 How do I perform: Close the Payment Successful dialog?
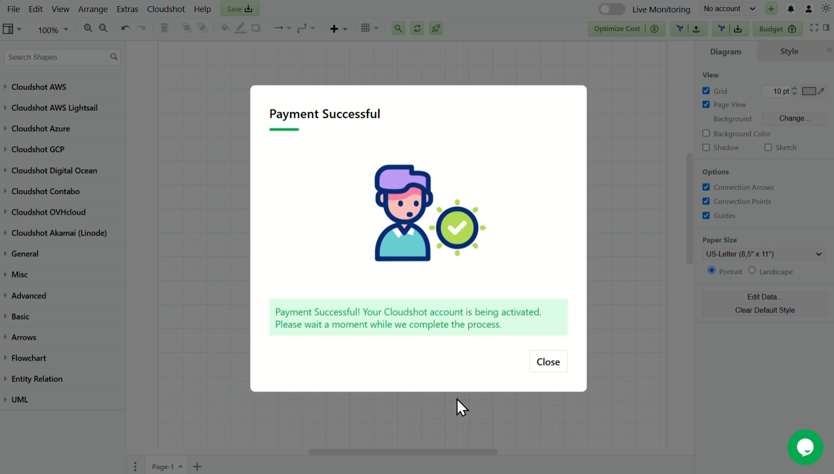point(548,362)
